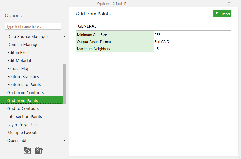Select Intersection Points item

tap(25, 117)
